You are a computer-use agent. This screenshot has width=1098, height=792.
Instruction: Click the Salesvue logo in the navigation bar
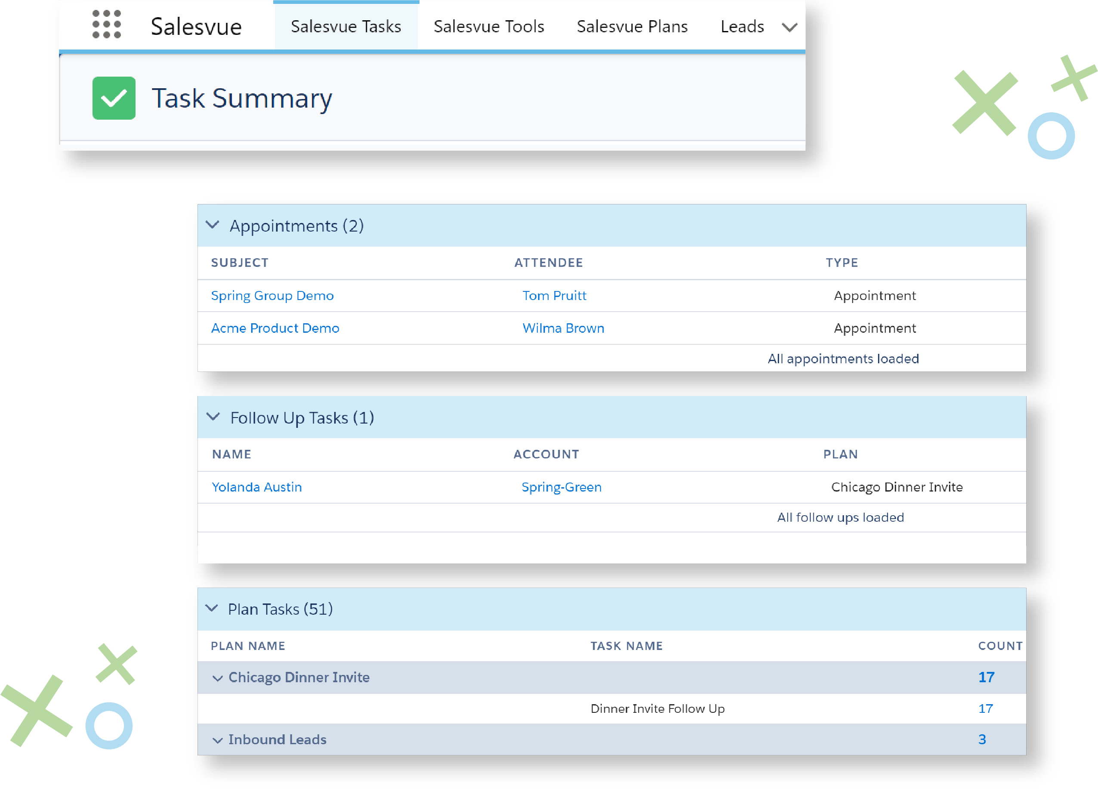196,27
